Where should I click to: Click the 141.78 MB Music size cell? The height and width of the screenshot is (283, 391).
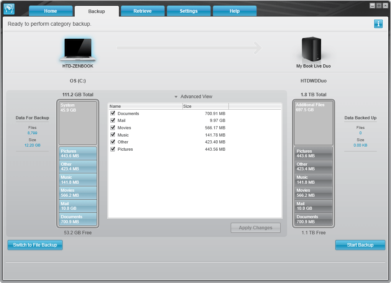pyautogui.click(x=215, y=135)
